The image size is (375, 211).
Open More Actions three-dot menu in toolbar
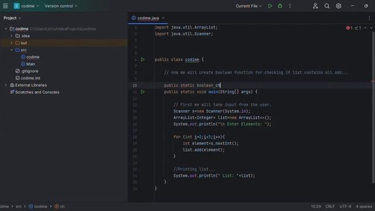coord(290,6)
